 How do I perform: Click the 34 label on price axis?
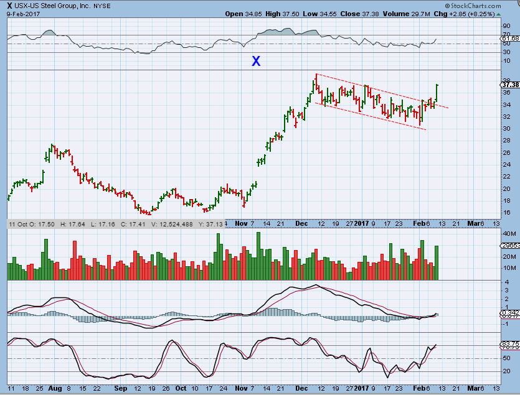pyautogui.click(x=506, y=105)
